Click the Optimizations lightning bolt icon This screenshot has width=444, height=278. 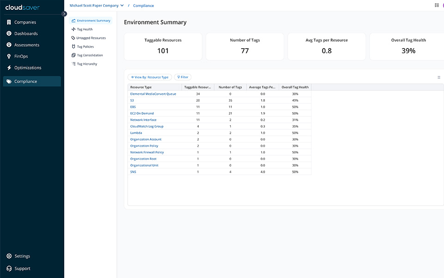tap(9, 68)
